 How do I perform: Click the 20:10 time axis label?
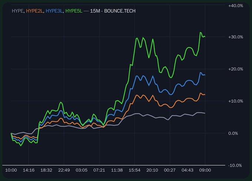(152, 170)
